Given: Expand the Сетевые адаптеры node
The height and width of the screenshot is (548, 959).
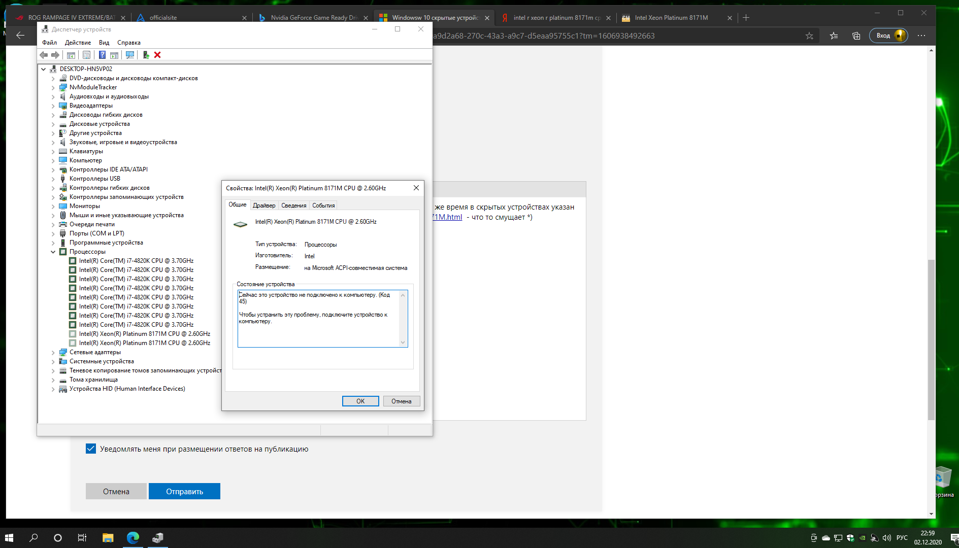Looking at the screenshot, I should pos(53,352).
